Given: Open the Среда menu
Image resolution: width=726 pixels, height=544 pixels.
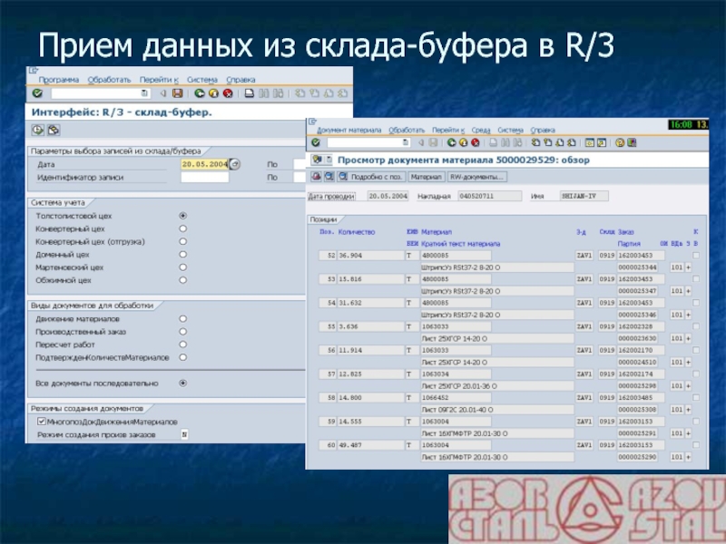Looking at the screenshot, I should [x=481, y=130].
